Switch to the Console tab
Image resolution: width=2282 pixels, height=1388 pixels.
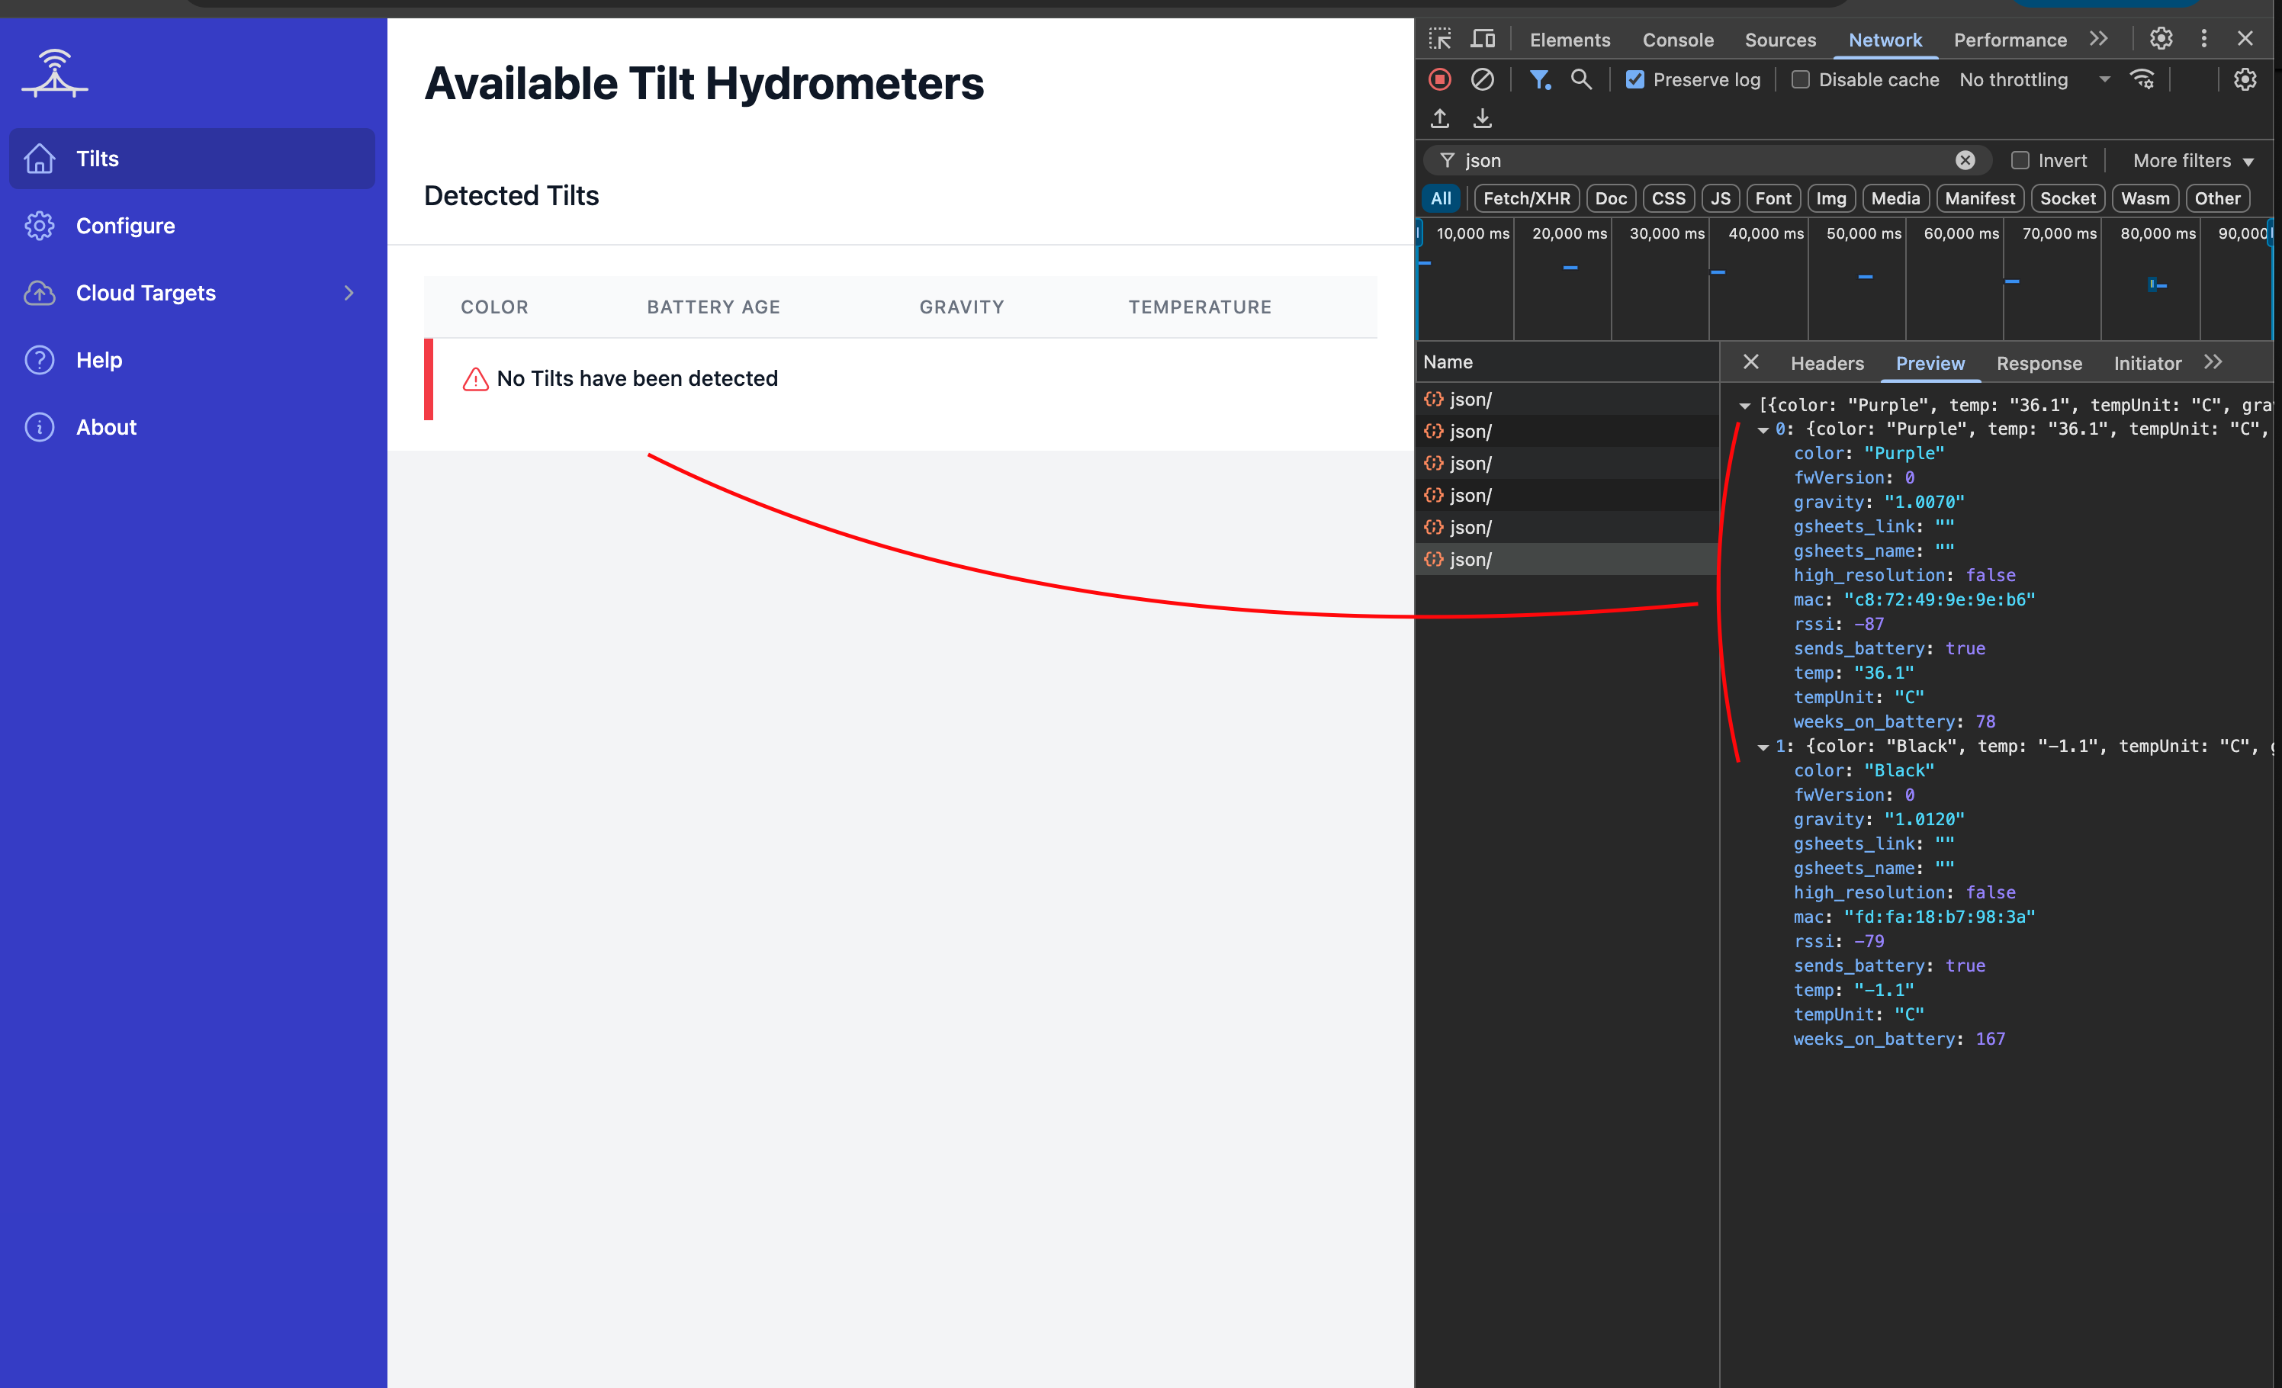tap(1678, 40)
